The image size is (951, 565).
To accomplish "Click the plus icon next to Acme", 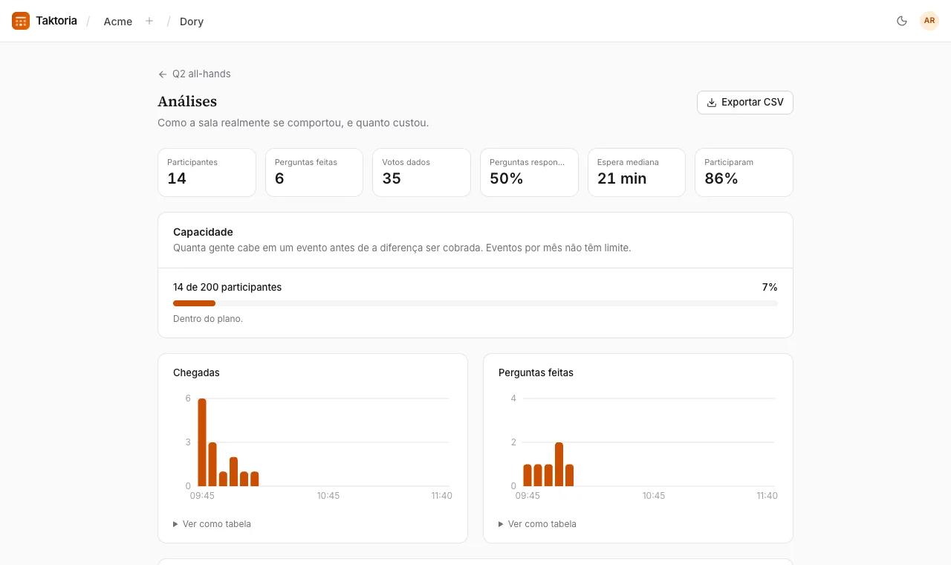I will pyautogui.click(x=149, y=21).
